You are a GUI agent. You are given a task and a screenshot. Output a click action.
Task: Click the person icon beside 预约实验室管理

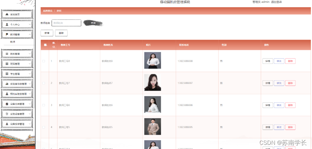coord(7,94)
